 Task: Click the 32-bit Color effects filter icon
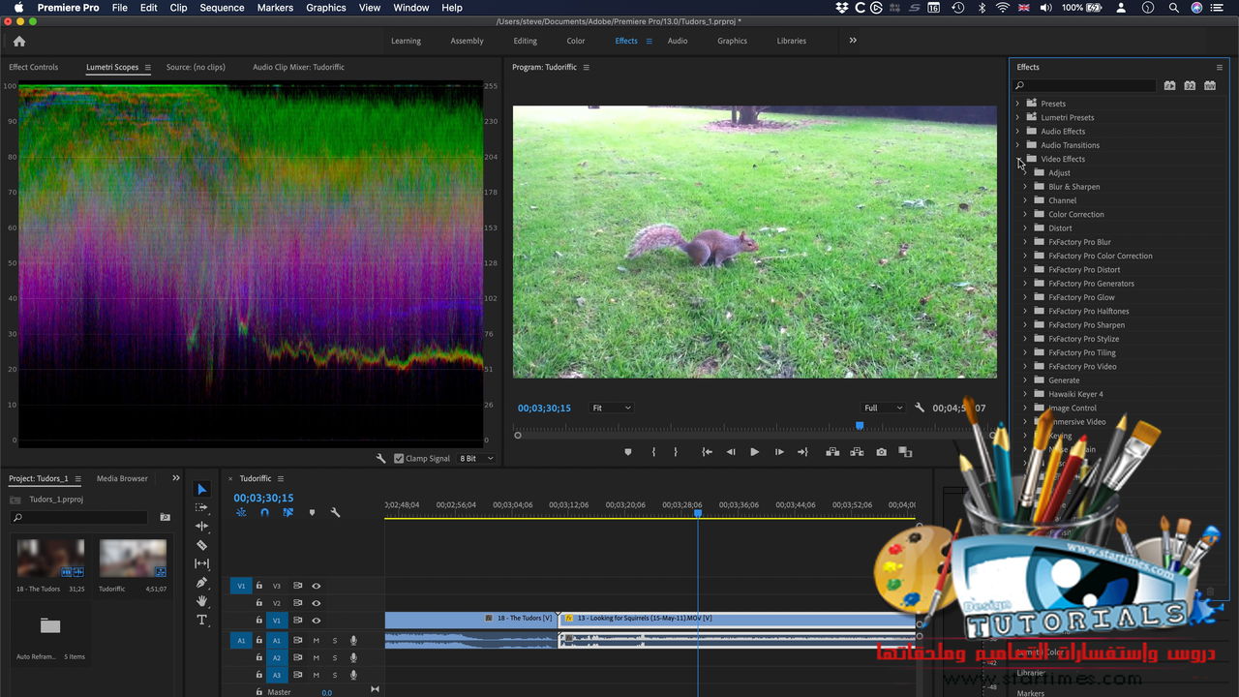pos(1190,86)
